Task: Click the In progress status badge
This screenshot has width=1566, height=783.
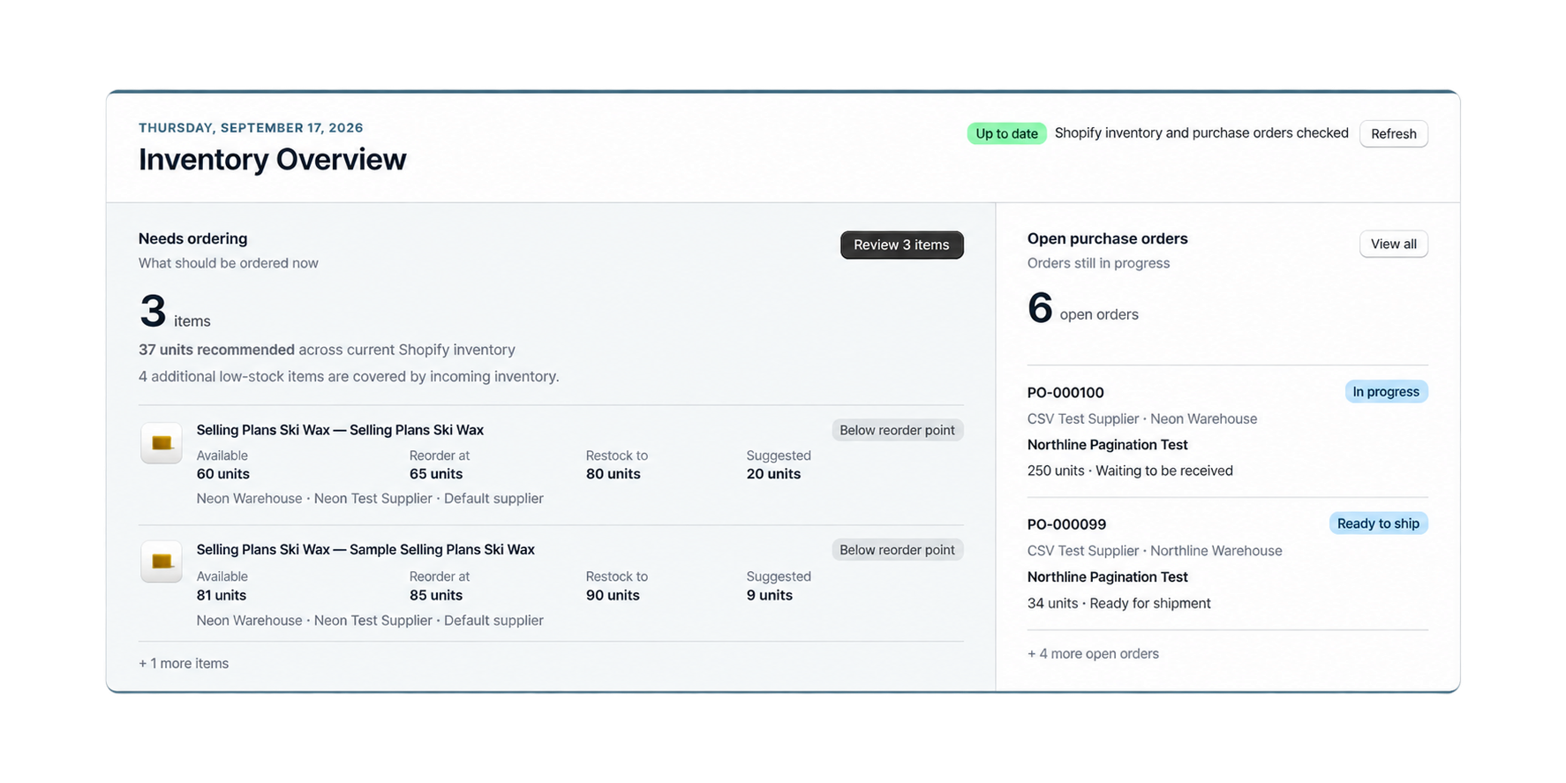Action: (x=1386, y=391)
